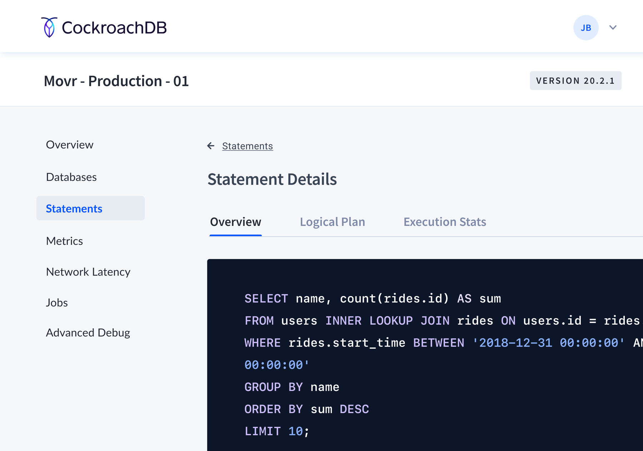The height and width of the screenshot is (451, 643).
Task: Open Advanced Debug page
Action: (x=88, y=333)
